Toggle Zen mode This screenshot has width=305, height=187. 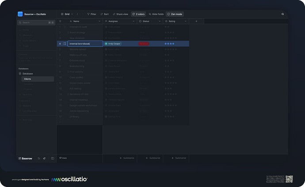click(175, 14)
